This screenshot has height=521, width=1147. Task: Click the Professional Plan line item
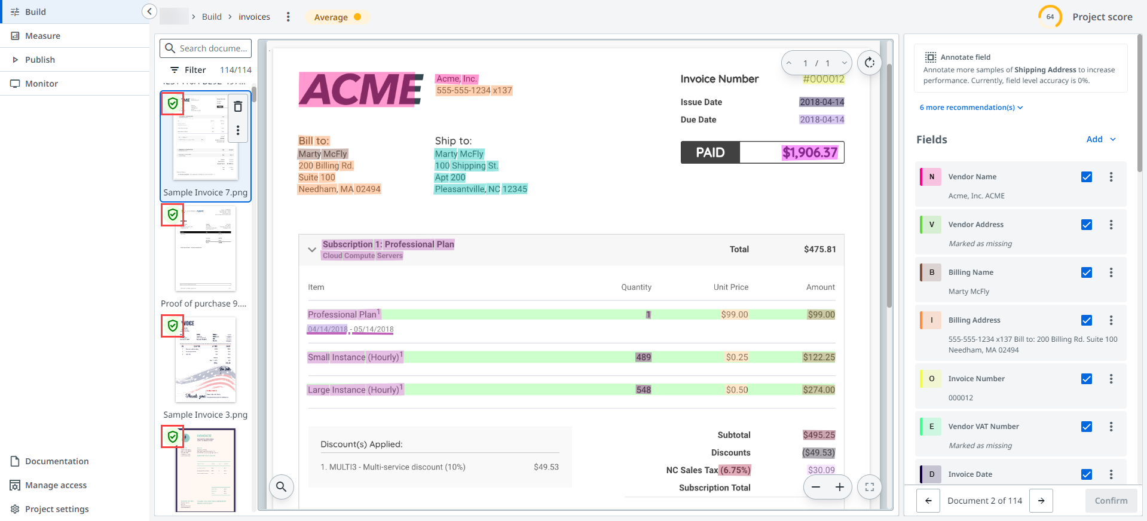point(571,314)
